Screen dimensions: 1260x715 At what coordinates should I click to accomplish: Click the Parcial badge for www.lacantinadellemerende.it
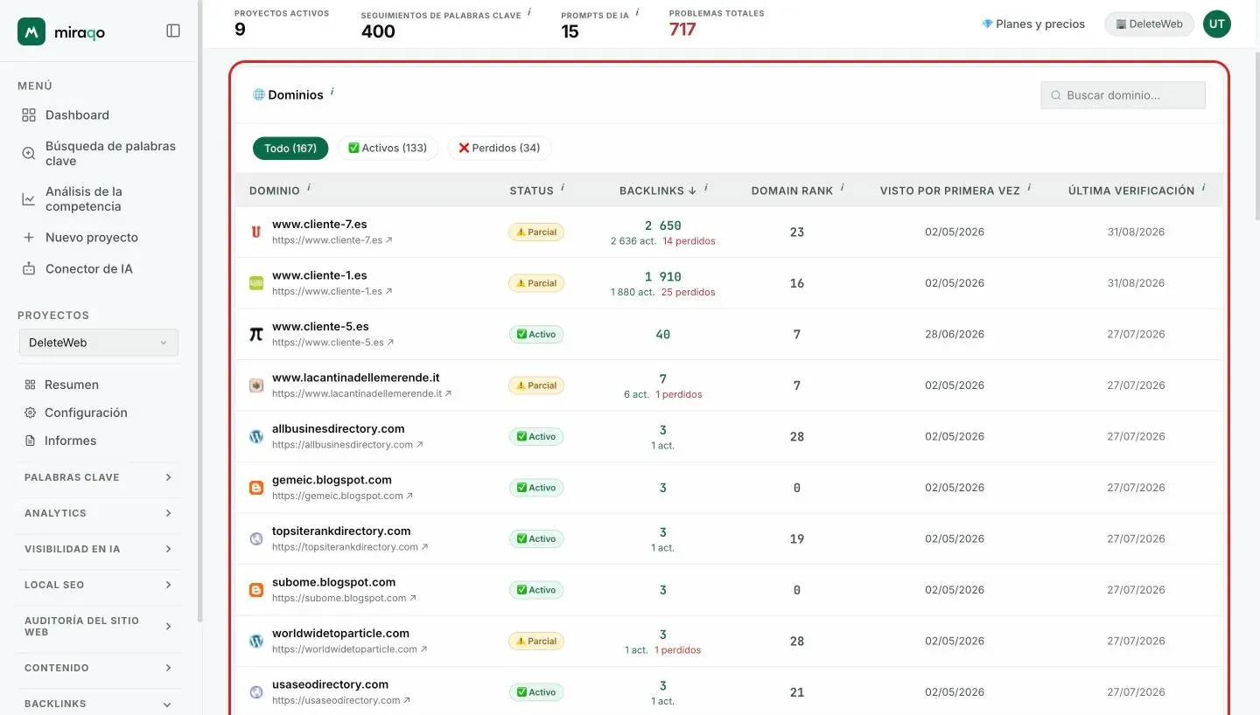click(536, 385)
